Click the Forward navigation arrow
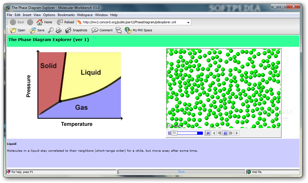308x183 pixels. click(30, 22)
